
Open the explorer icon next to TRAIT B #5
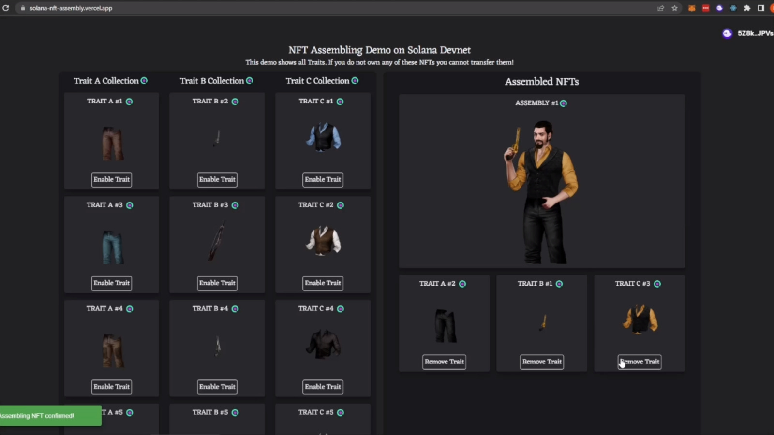click(235, 413)
